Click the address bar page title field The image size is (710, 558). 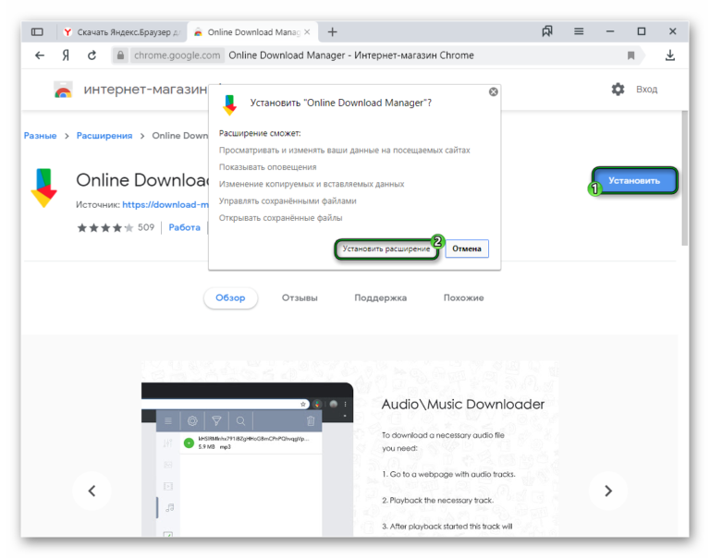click(351, 55)
